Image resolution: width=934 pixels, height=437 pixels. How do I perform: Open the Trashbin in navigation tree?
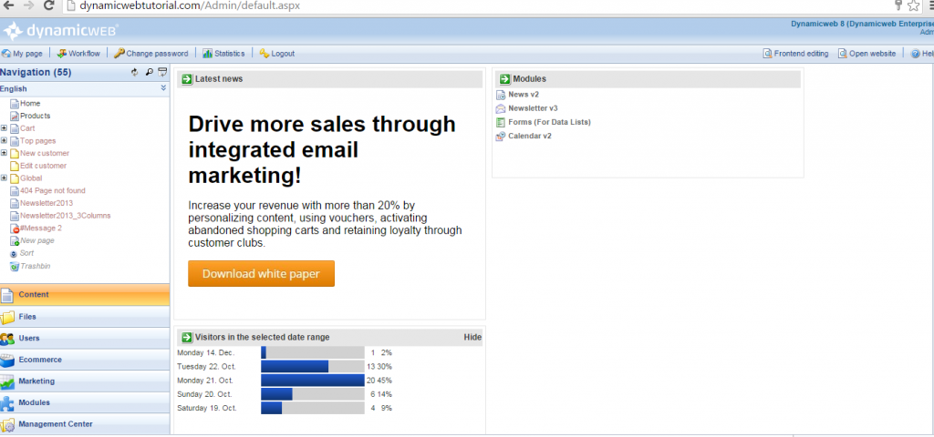point(36,266)
